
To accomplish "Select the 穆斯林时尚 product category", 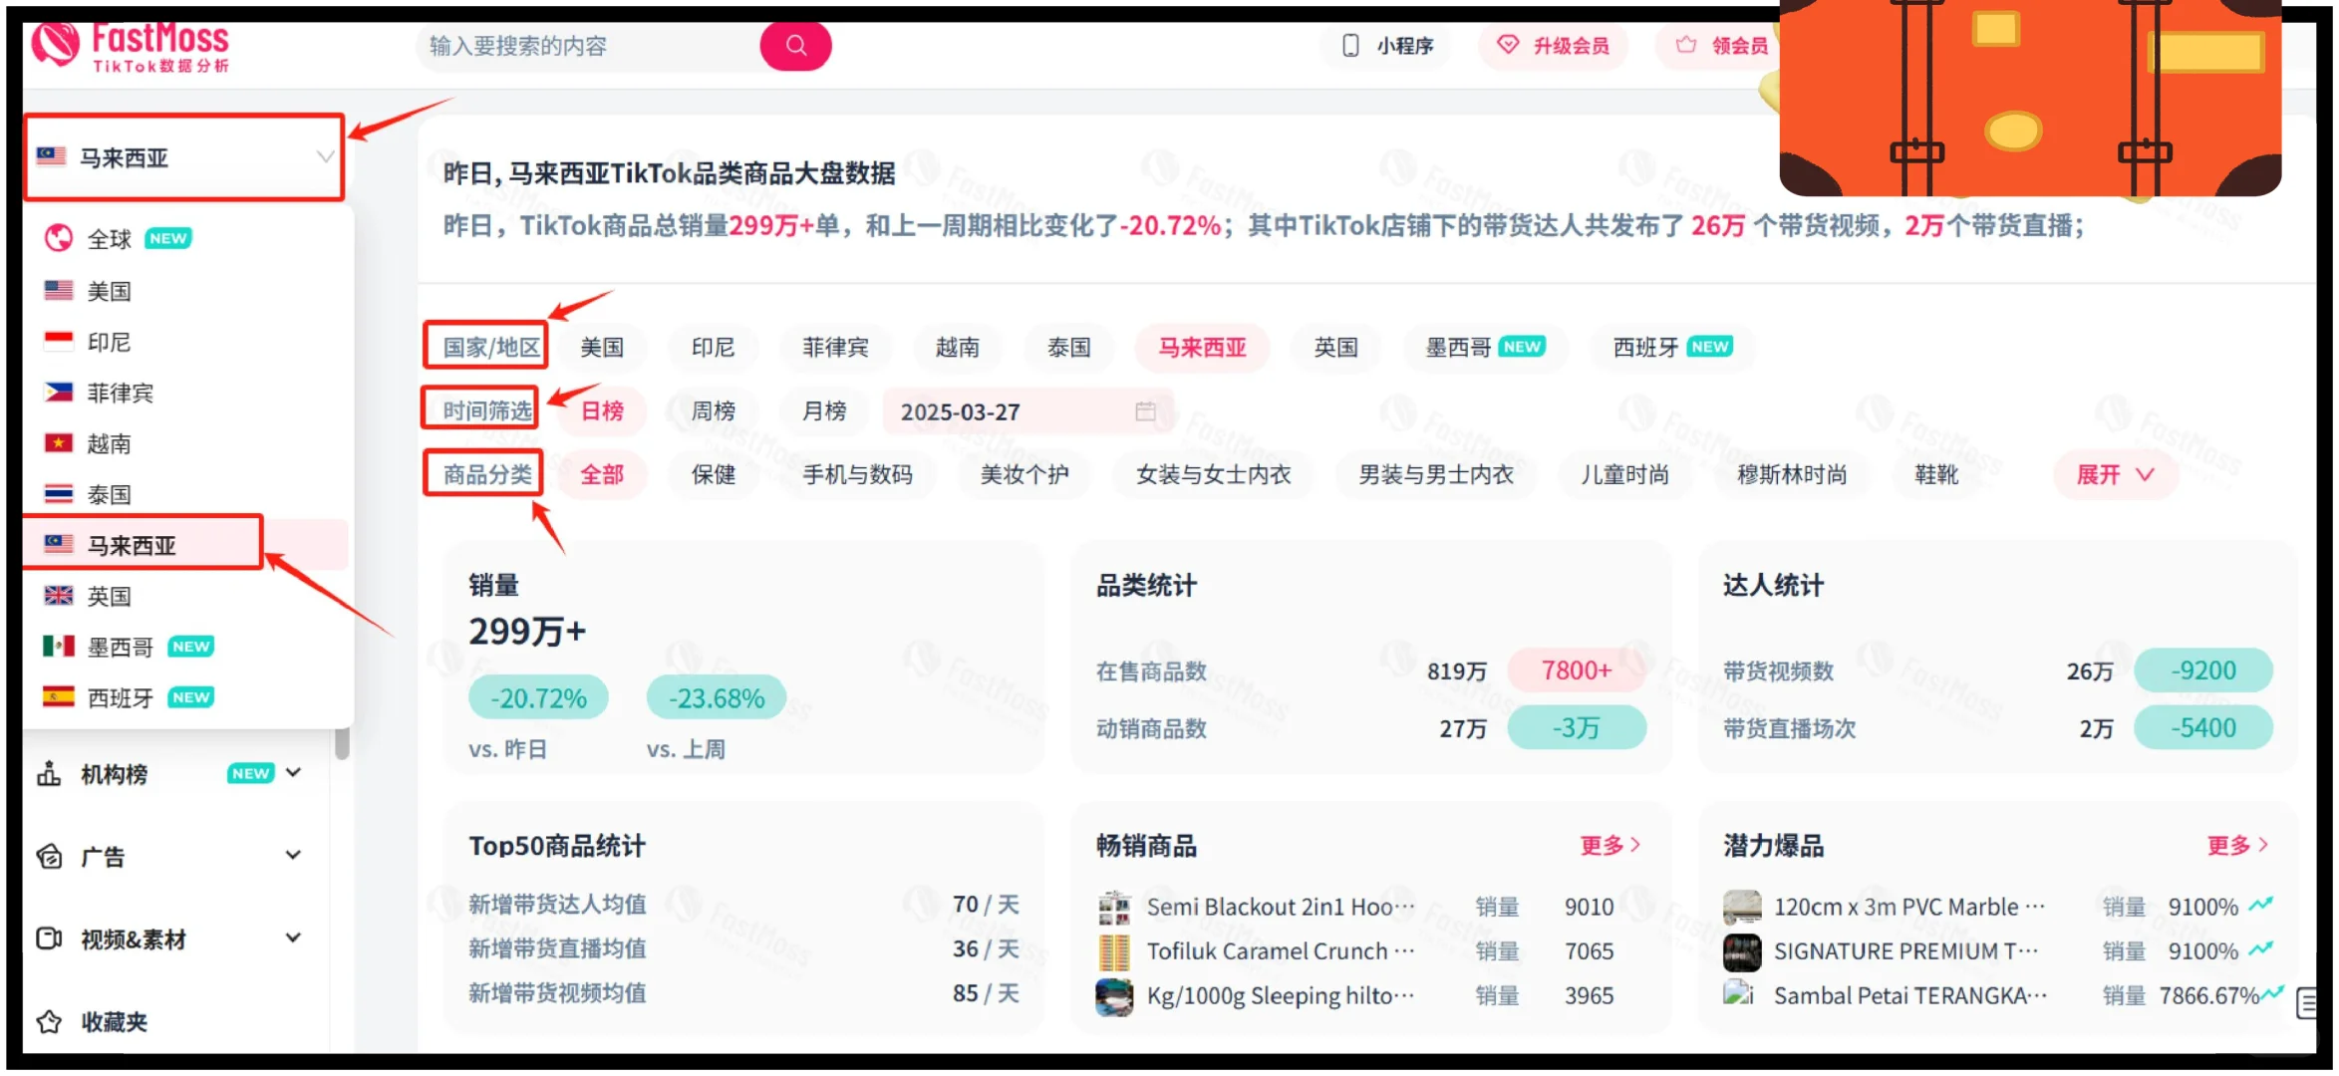I will click(x=1791, y=474).
